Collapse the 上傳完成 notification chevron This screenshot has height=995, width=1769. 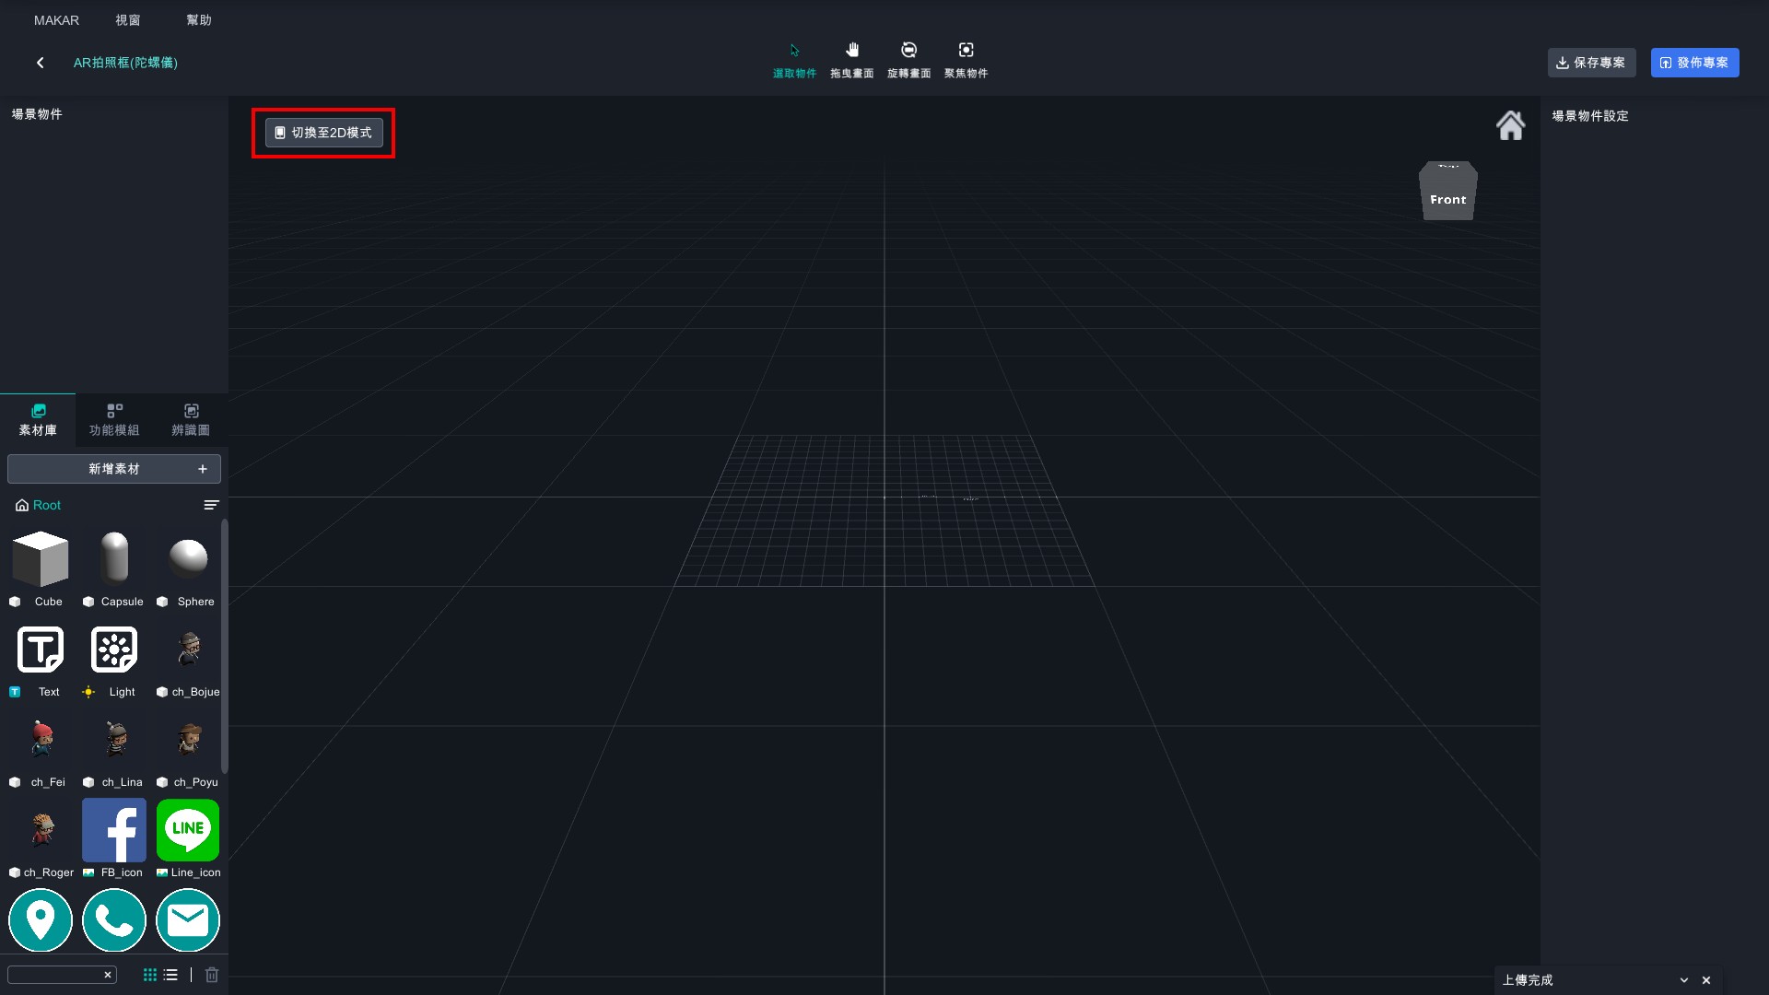pos(1684,980)
